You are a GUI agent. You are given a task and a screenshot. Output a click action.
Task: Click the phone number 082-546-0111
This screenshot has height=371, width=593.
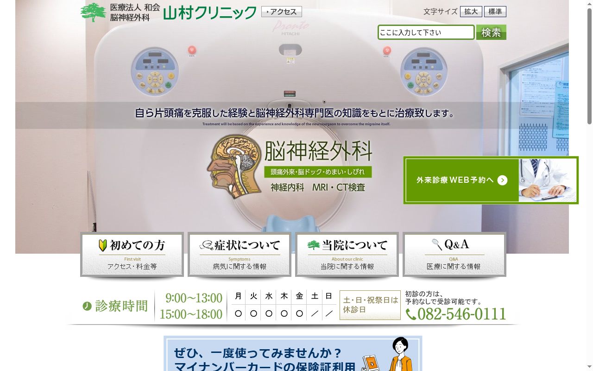(x=462, y=314)
